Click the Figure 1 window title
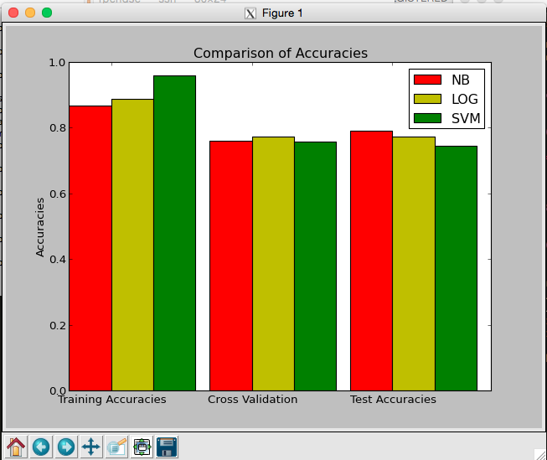 pyautogui.click(x=282, y=13)
